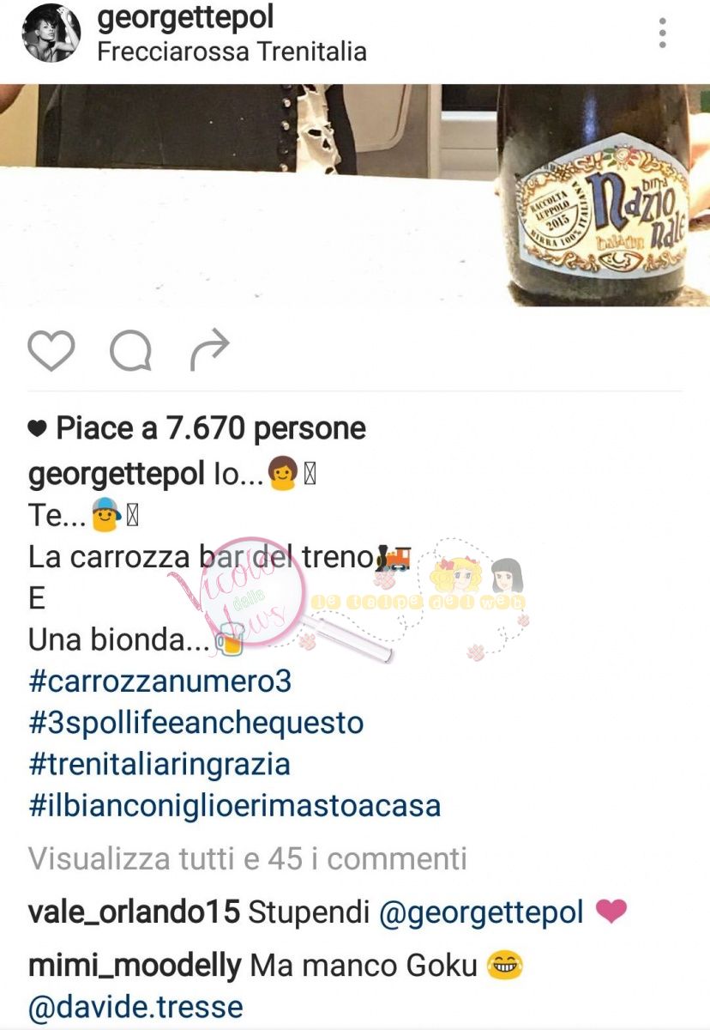Tap the small heart beside likes count

pyautogui.click(x=37, y=429)
